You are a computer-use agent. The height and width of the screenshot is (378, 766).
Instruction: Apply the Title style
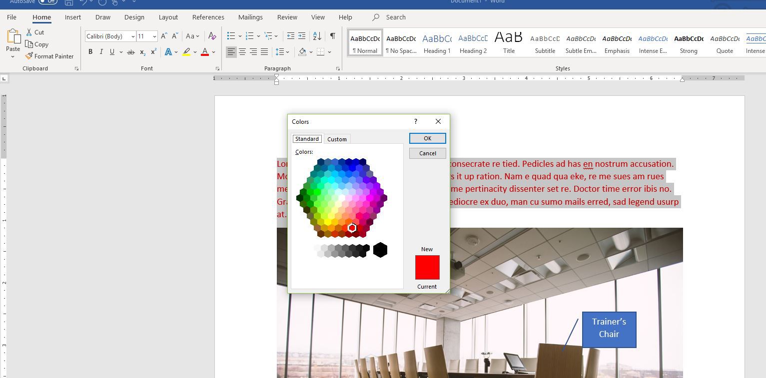pos(509,43)
